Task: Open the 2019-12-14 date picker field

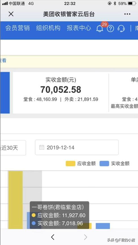Action: pyautogui.click(x=77, y=147)
